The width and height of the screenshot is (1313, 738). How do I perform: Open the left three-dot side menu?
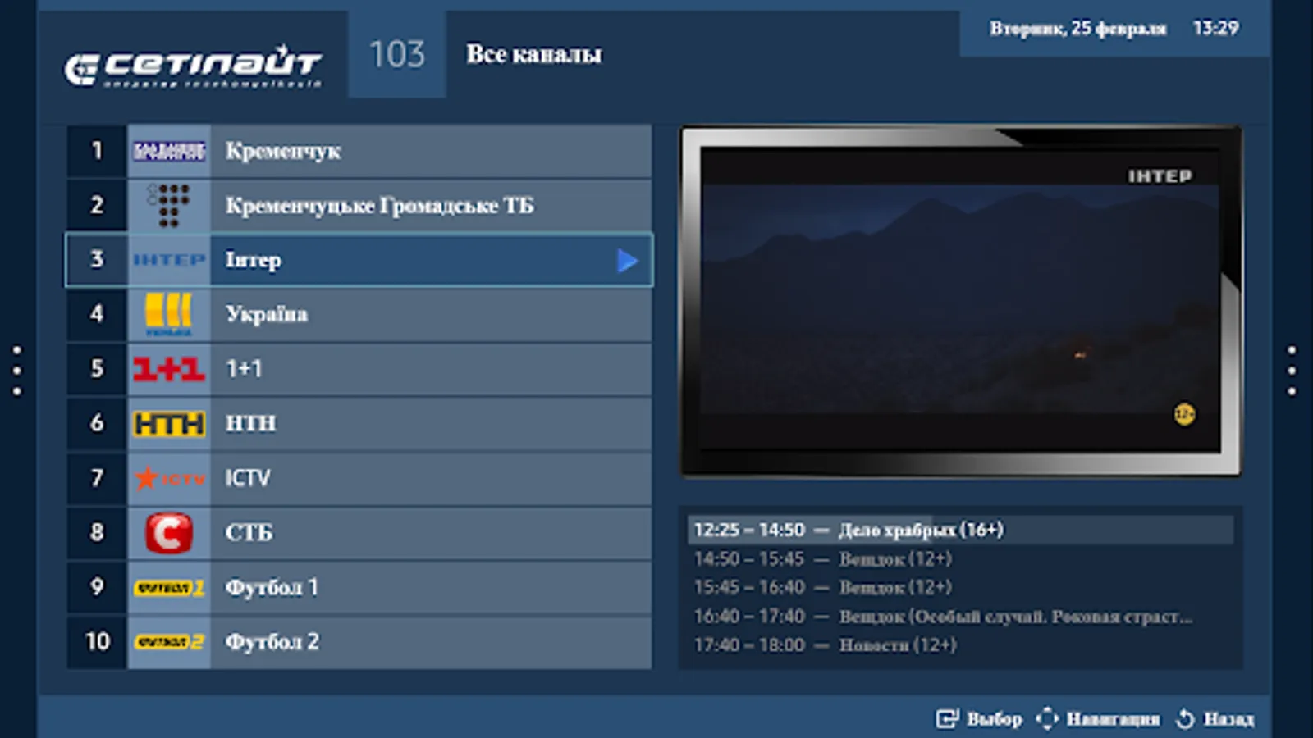17,371
